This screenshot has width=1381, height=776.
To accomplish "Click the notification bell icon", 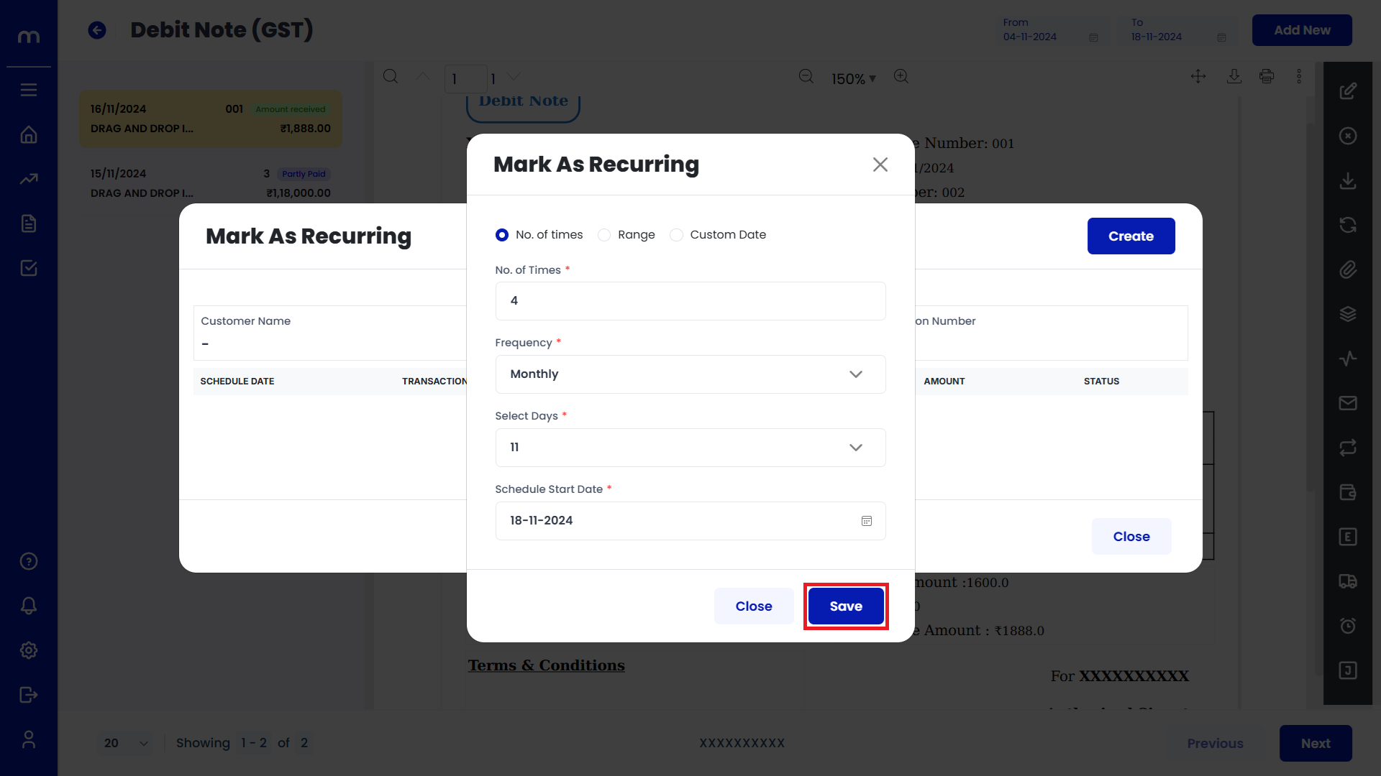I will point(29,606).
